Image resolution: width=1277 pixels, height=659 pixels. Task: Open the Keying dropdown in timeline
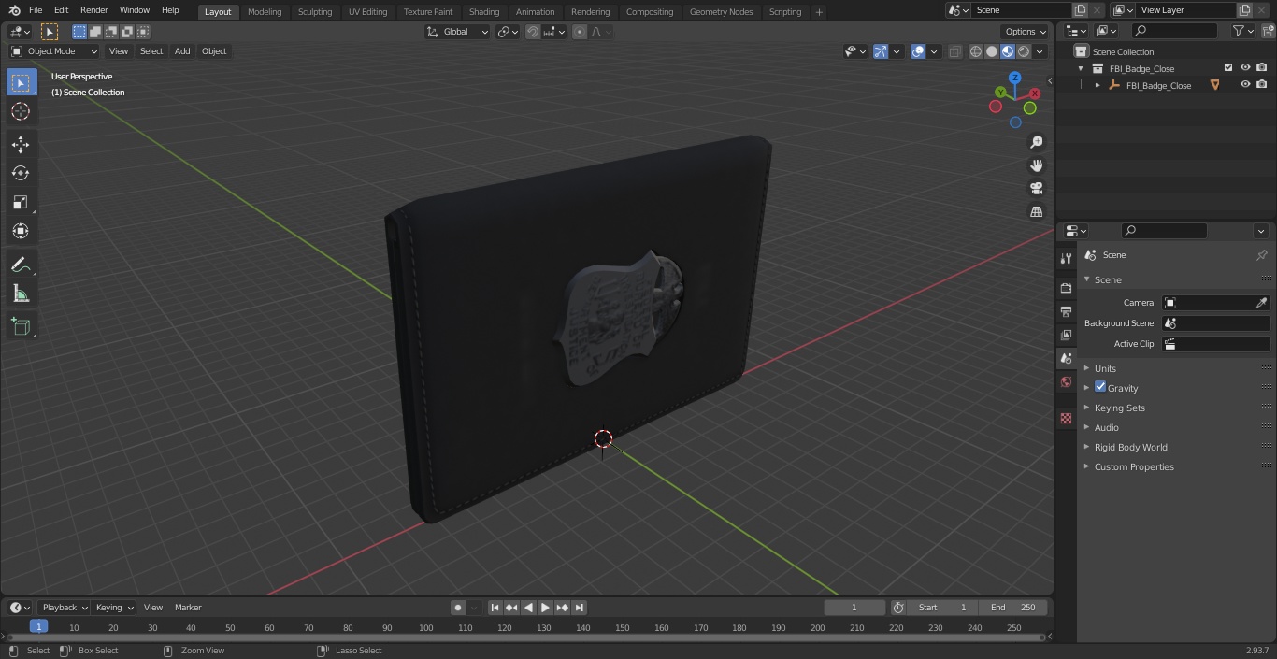pos(114,608)
